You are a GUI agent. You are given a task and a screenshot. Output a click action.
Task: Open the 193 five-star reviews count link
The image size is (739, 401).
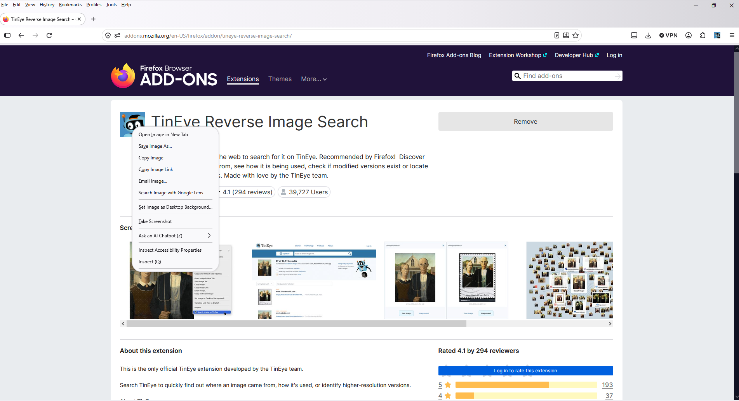pos(607,385)
